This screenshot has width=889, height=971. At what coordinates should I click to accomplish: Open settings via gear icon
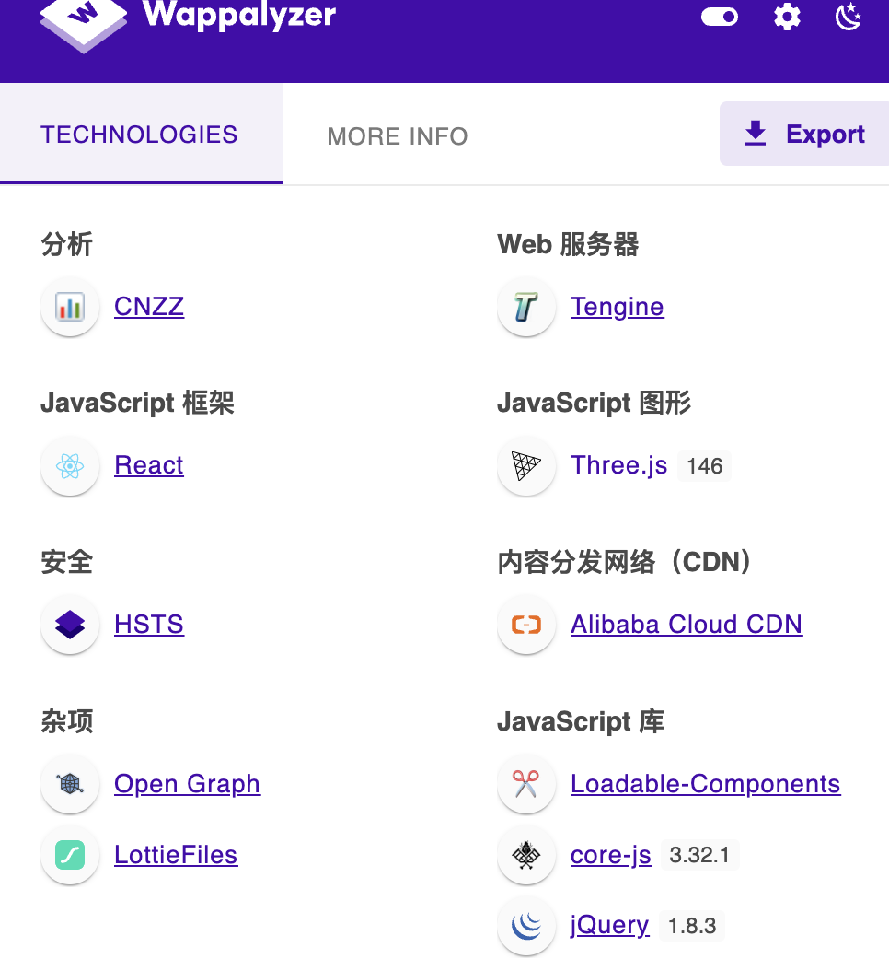pos(787,17)
